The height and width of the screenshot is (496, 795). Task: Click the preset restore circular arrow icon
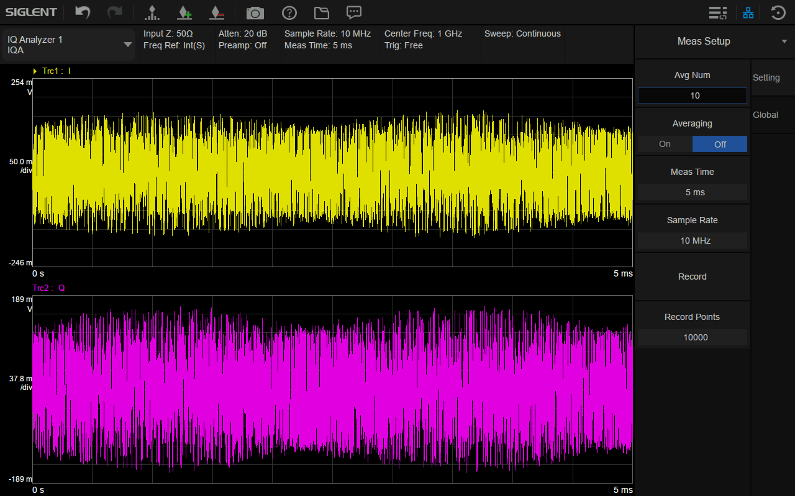[x=778, y=12]
